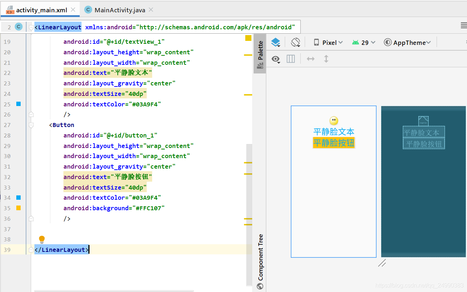Click the editor horizontal scrollbar at bottom
This screenshot has width=467, height=292.
[114, 291]
